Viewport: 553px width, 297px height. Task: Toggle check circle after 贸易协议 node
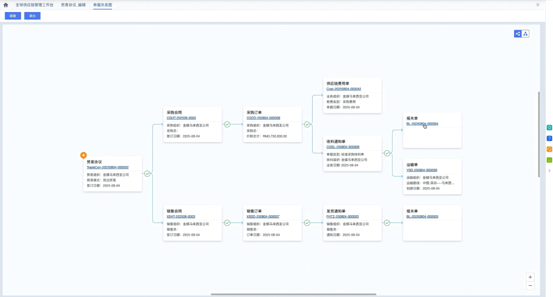click(x=147, y=174)
